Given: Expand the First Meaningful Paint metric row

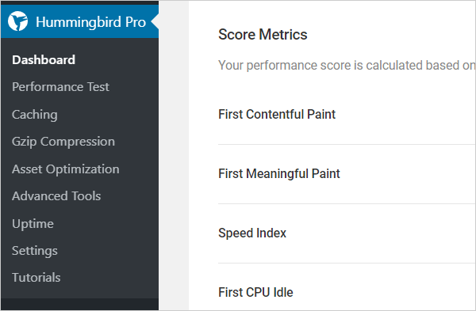Looking at the screenshot, I should pos(347,174).
